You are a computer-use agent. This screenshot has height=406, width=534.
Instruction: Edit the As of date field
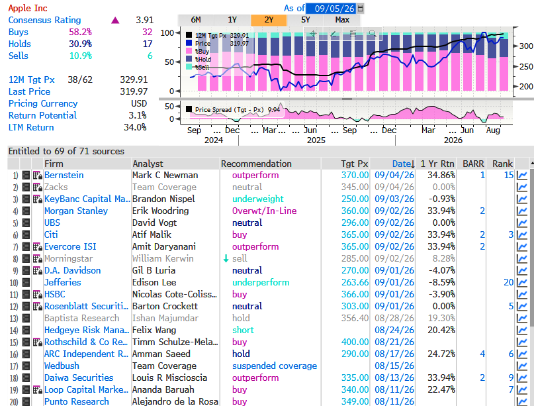point(331,8)
